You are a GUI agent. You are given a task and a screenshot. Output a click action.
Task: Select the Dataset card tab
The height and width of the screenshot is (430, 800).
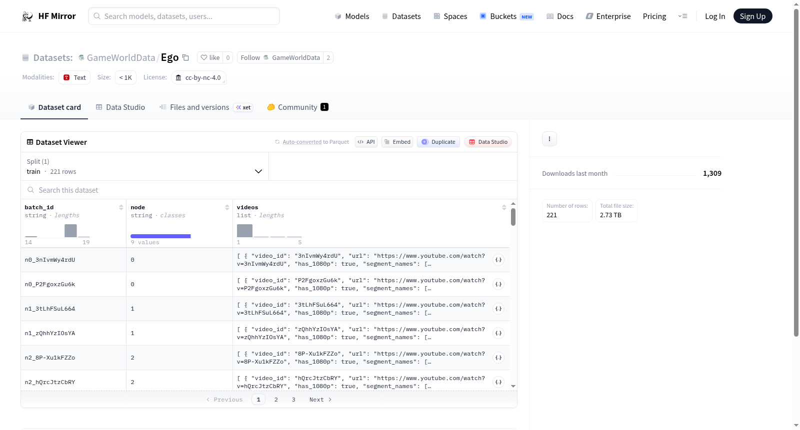pyautogui.click(x=54, y=107)
